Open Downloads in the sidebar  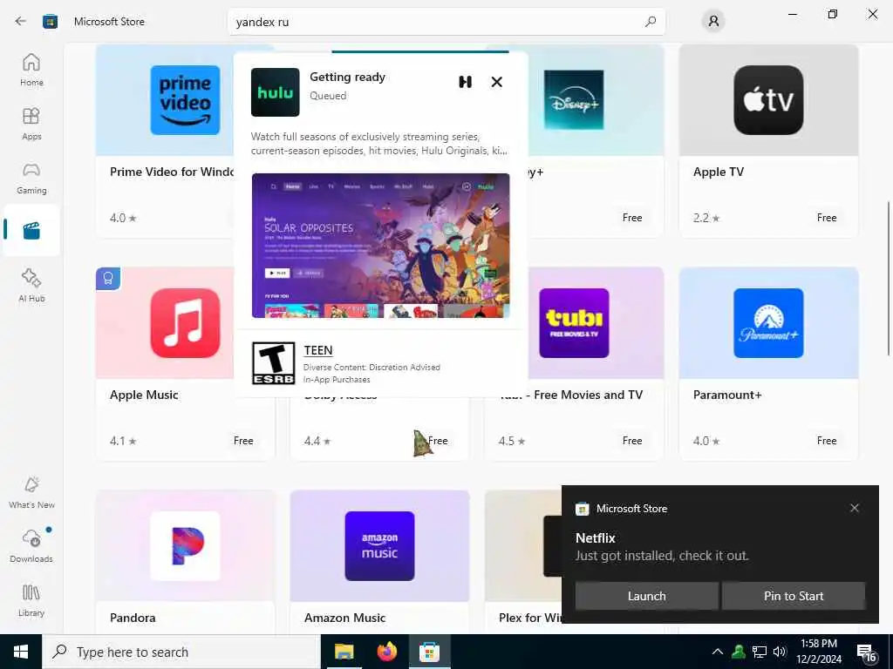(31, 546)
